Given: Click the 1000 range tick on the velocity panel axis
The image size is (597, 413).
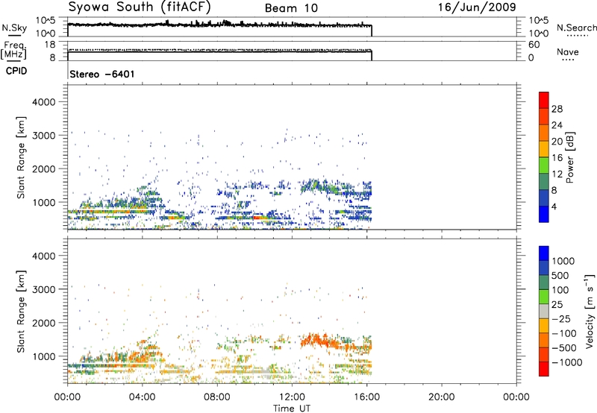Looking at the screenshot, I should tap(43, 356).
